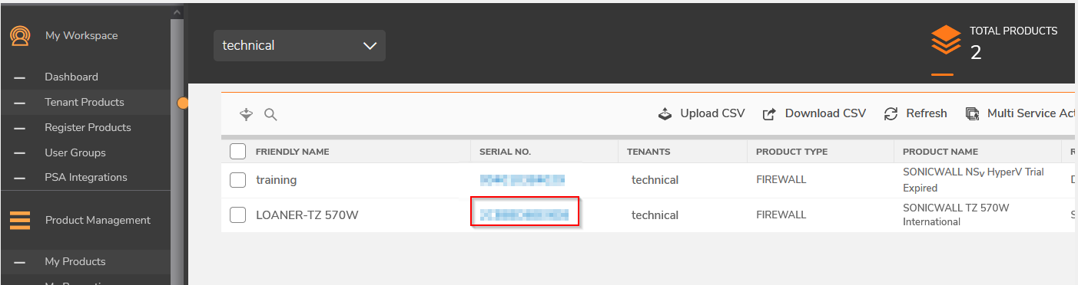Screen dimensions: 1078x285
Task: Click the My Workspace icon
Action: tap(20, 36)
